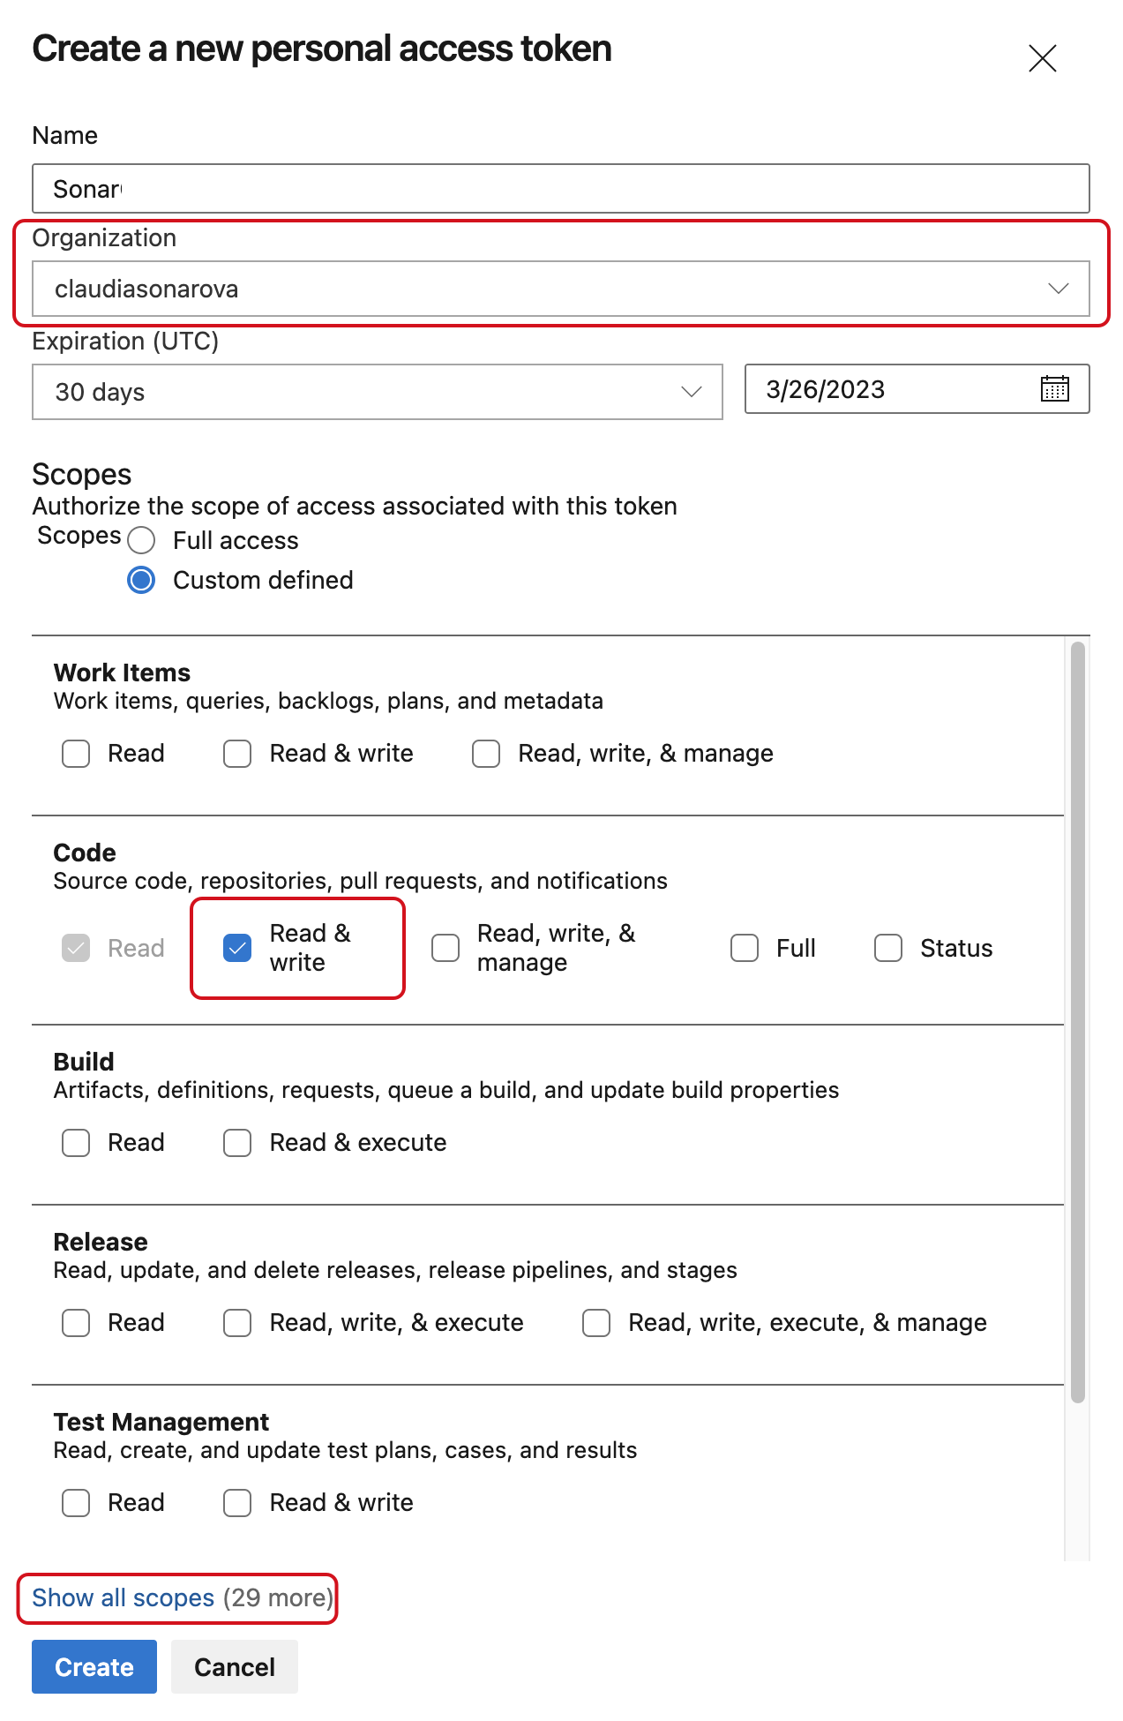The height and width of the screenshot is (1721, 1123).
Task: Click the scopes list scrollbar
Action: (1077, 1023)
